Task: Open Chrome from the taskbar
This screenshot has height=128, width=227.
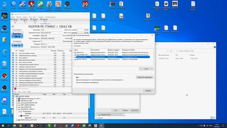Action: pyautogui.click(x=20, y=126)
